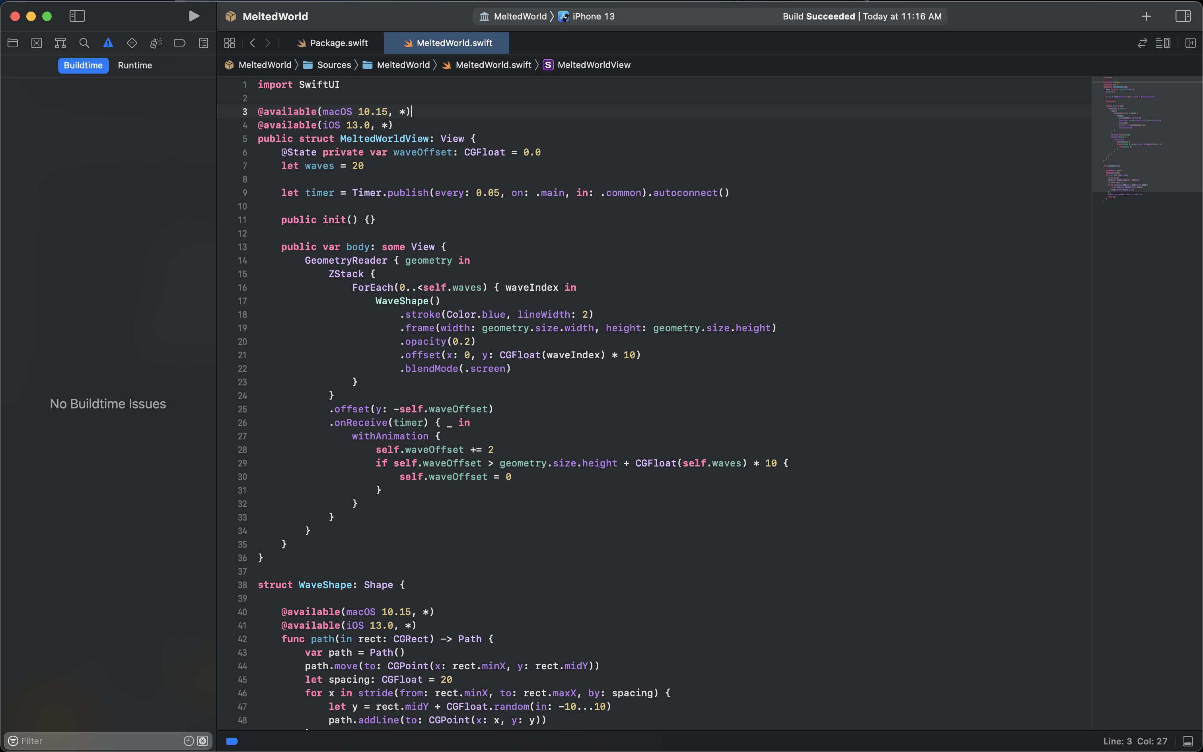Enable Code Review mode with the arrows icon

(x=1142, y=43)
